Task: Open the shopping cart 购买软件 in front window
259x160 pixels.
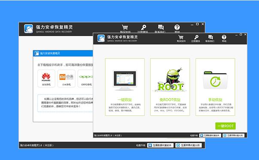Action: point(181,38)
